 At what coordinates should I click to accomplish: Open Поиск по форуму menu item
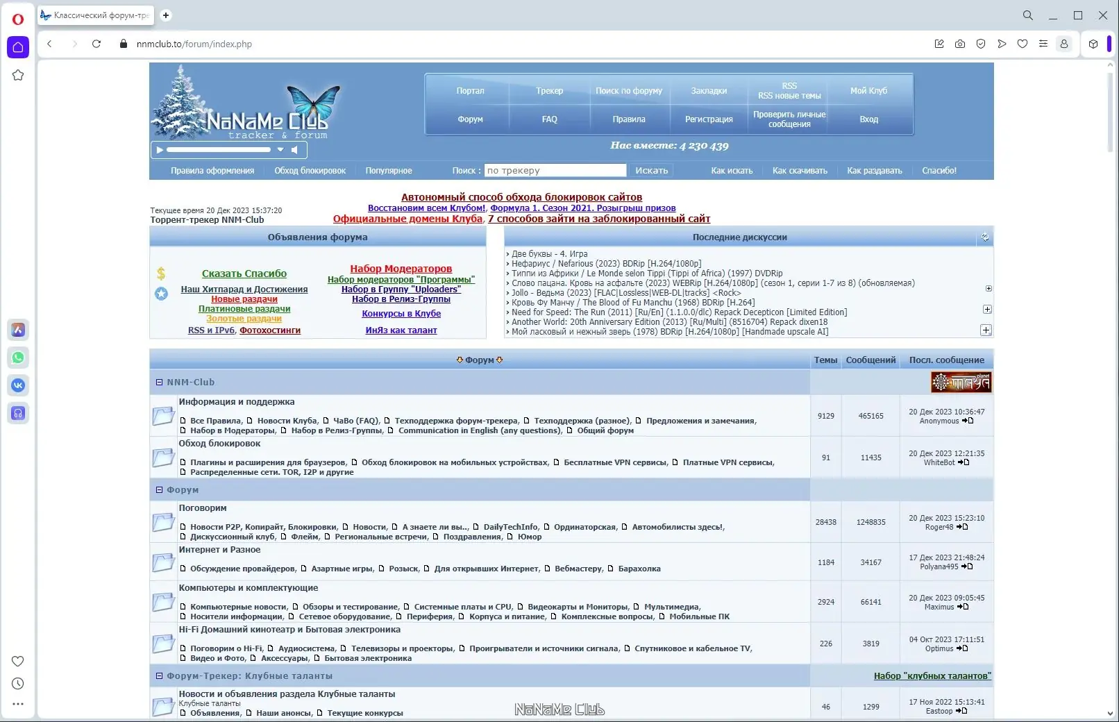[x=629, y=91]
